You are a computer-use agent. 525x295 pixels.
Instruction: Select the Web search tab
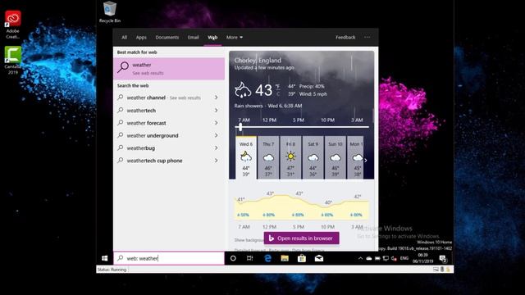(212, 38)
